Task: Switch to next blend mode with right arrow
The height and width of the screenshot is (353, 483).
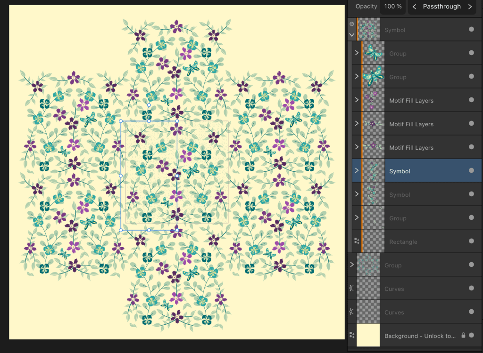Action: tap(470, 7)
